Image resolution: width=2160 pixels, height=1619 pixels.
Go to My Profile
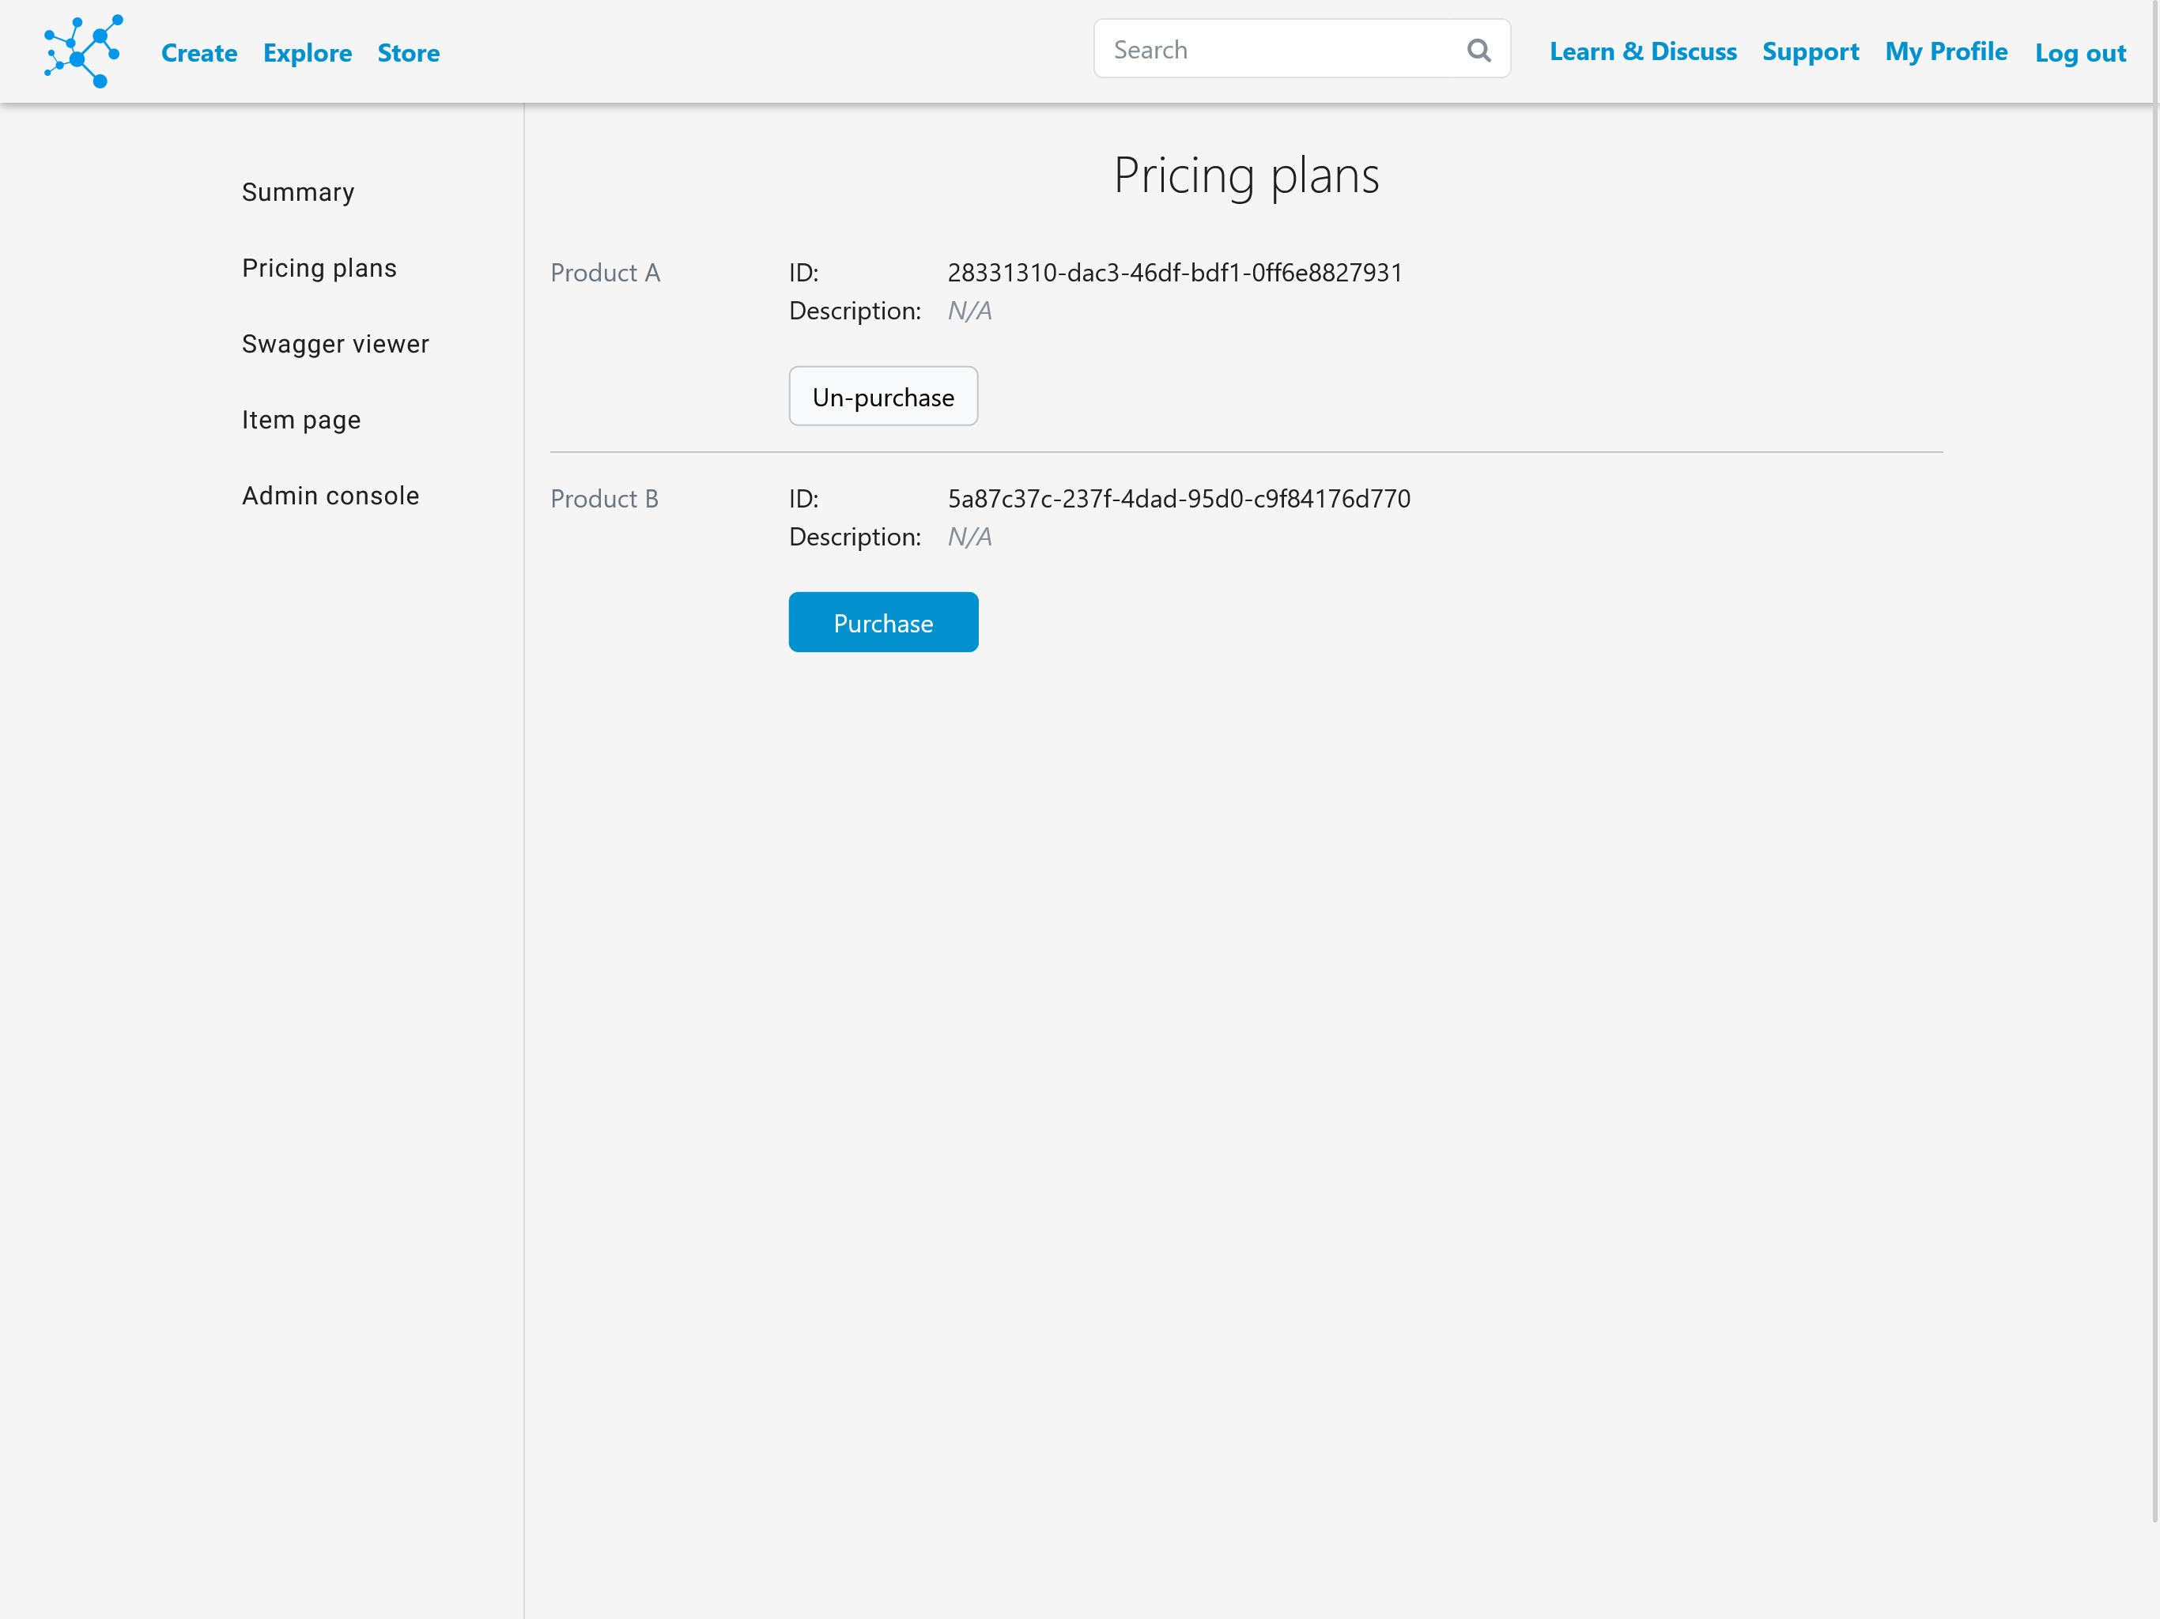pos(1947,51)
